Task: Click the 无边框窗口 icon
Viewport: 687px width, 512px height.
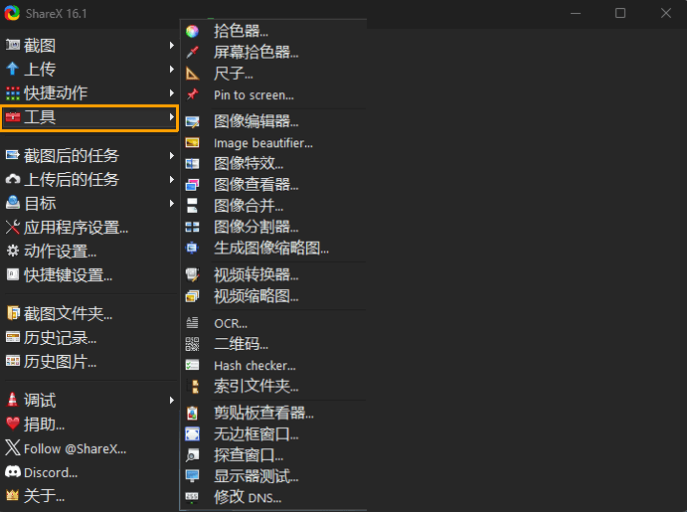Action: coord(192,434)
